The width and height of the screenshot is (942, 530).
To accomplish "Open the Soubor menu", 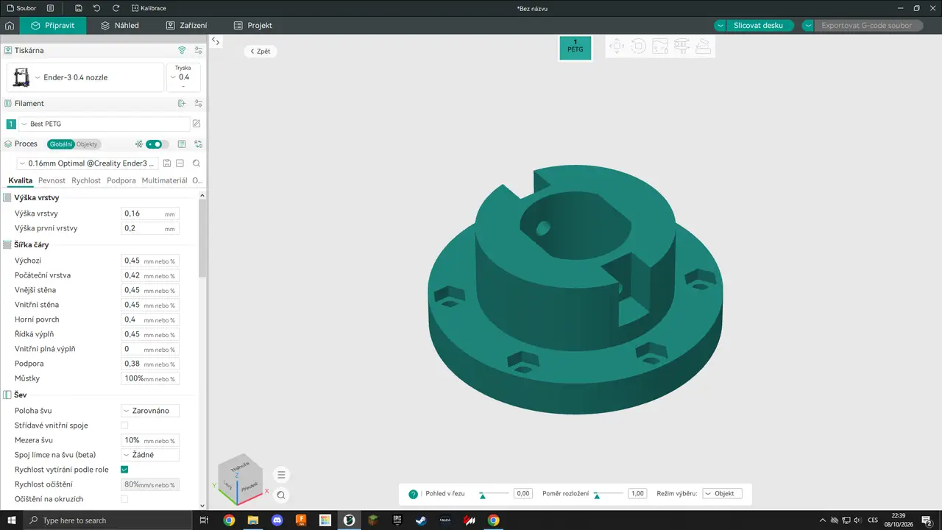I will click(21, 8).
